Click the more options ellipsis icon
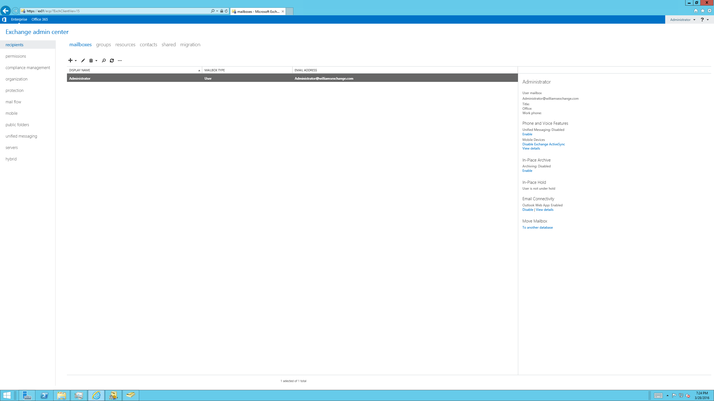The height and width of the screenshot is (401, 714). tap(120, 60)
